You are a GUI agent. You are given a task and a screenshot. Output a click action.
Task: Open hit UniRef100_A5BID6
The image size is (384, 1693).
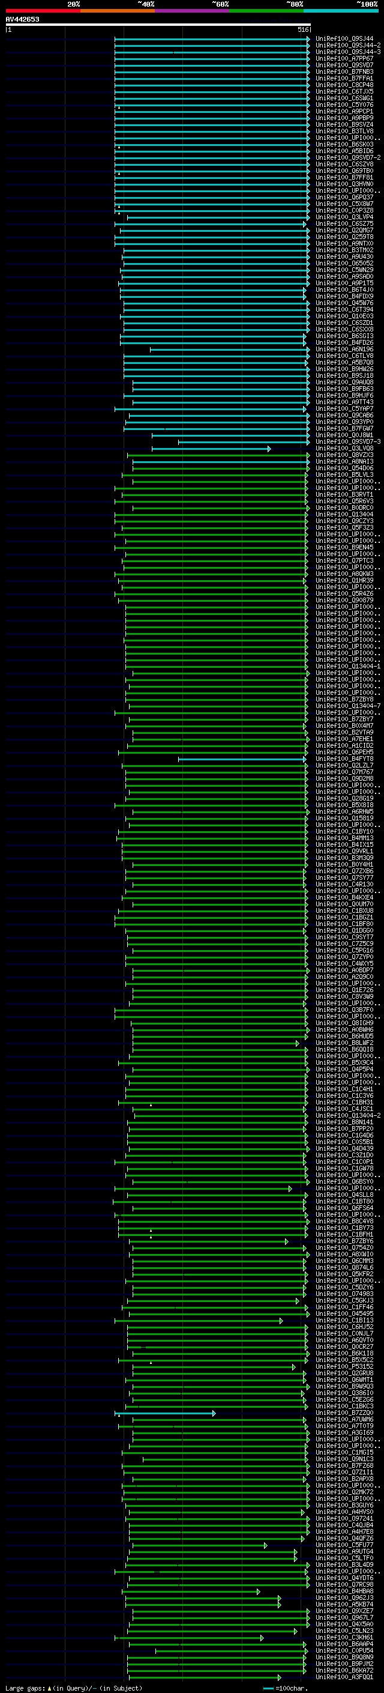click(x=344, y=151)
